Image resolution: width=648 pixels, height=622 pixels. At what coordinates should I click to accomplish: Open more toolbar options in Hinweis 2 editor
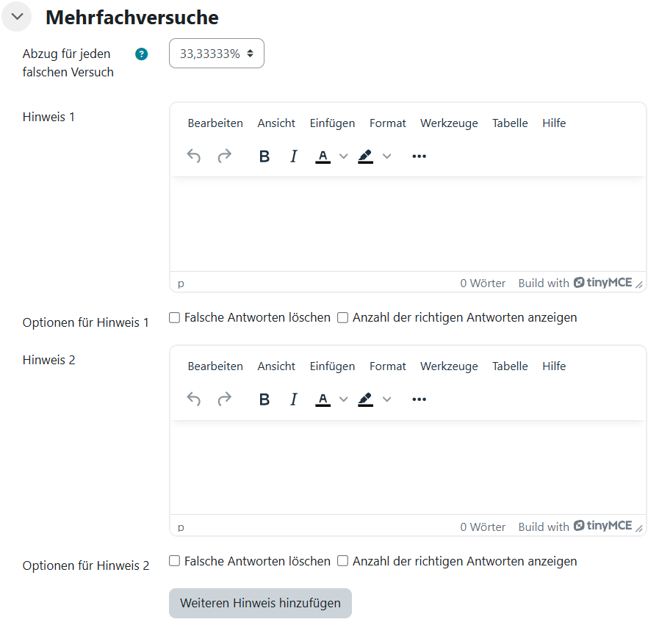pyautogui.click(x=419, y=399)
